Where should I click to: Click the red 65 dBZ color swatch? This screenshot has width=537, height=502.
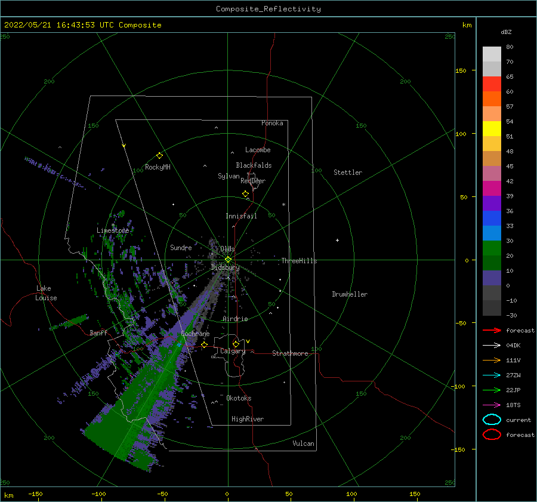[x=492, y=84]
